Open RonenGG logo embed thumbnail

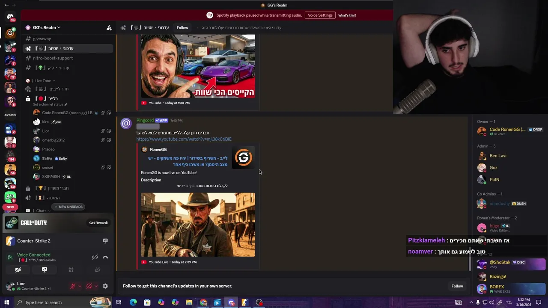[243, 157]
